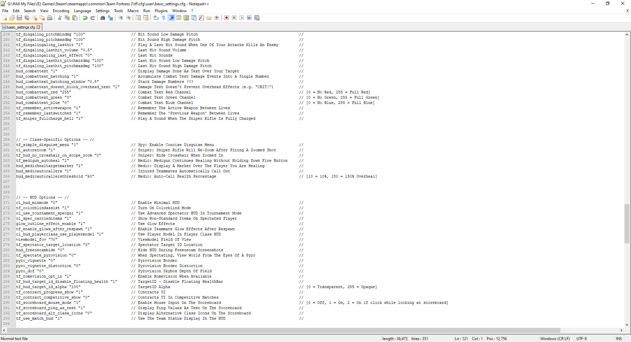The height and width of the screenshot is (342, 631).
Task: Start recording a macro
Action: point(226,18)
